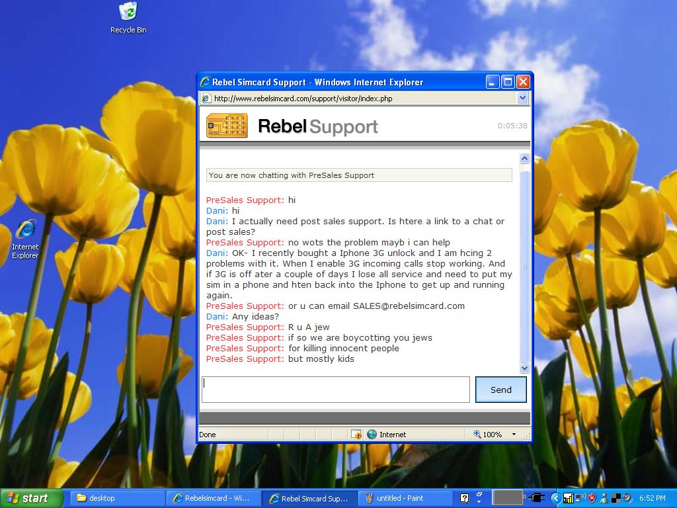Click the 6:52 PM taskbar clock

(653, 499)
